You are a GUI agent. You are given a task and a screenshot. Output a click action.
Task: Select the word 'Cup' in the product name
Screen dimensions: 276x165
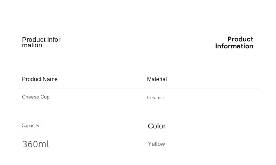(x=45, y=97)
